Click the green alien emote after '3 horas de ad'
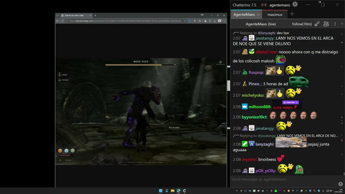This screenshot has width=345, height=194. coord(299,82)
